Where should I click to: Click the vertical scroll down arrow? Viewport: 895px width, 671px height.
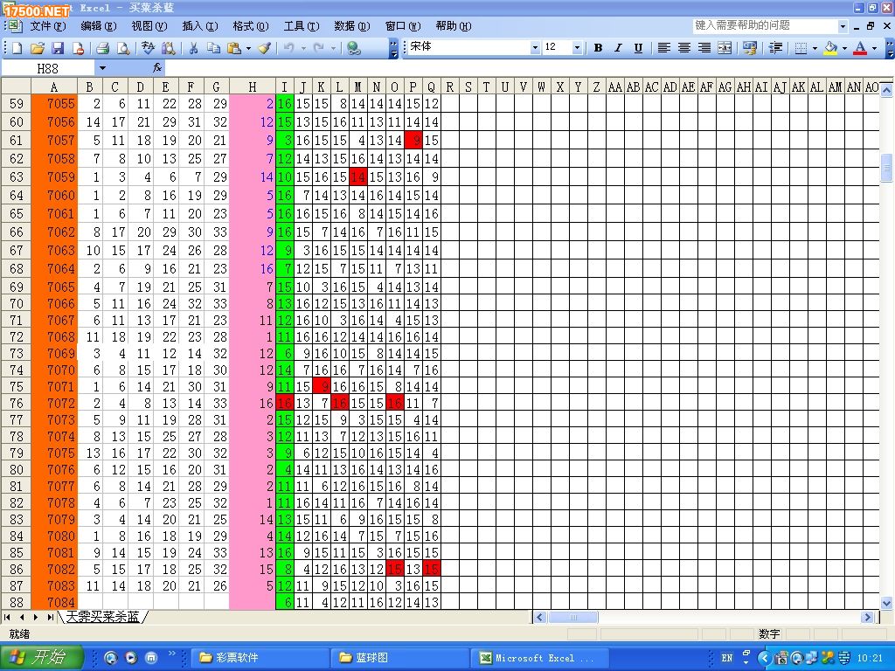[886, 603]
